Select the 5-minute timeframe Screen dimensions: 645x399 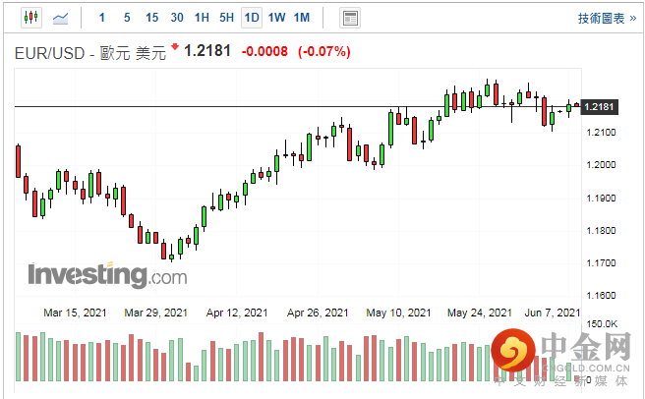pyautogui.click(x=127, y=18)
